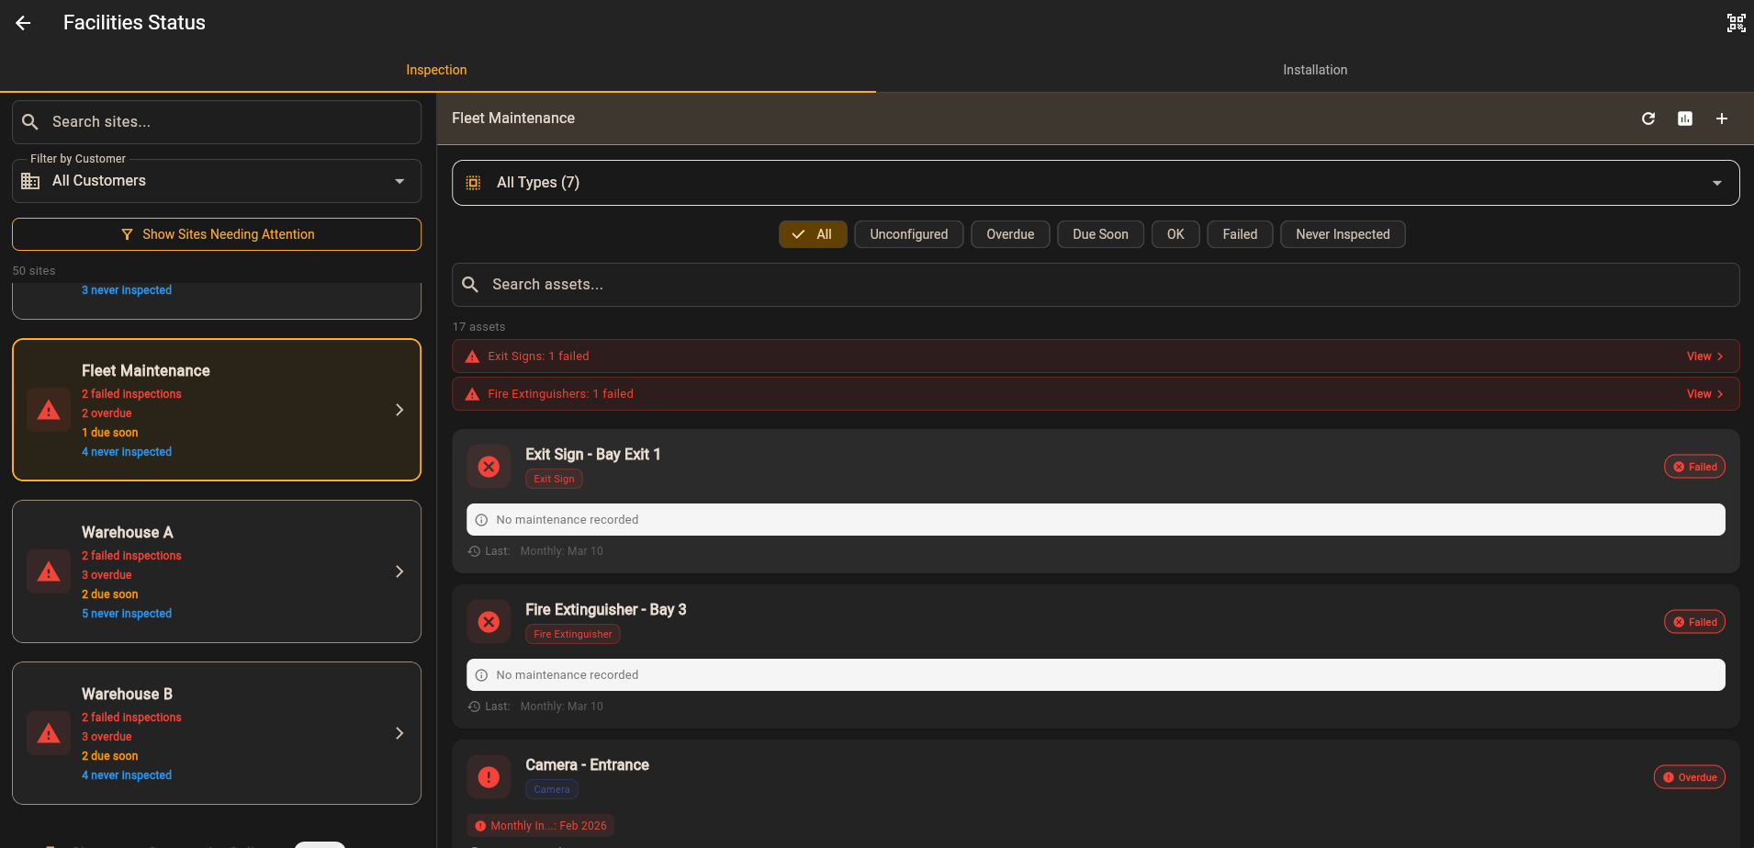The height and width of the screenshot is (848, 1754).
Task: Add a new asset with the plus icon
Action: coord(1722,119)
